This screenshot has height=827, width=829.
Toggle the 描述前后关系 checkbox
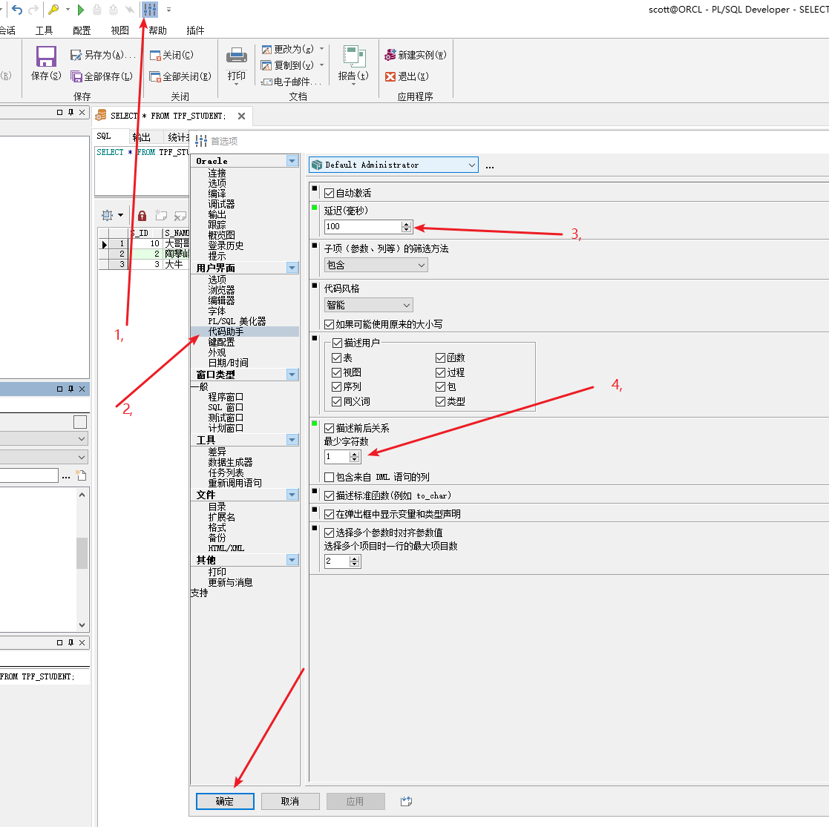click(x=329, y=428)
